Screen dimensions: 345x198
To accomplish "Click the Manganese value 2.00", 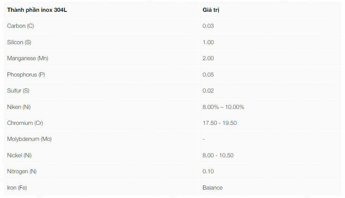I will point(208,58).
